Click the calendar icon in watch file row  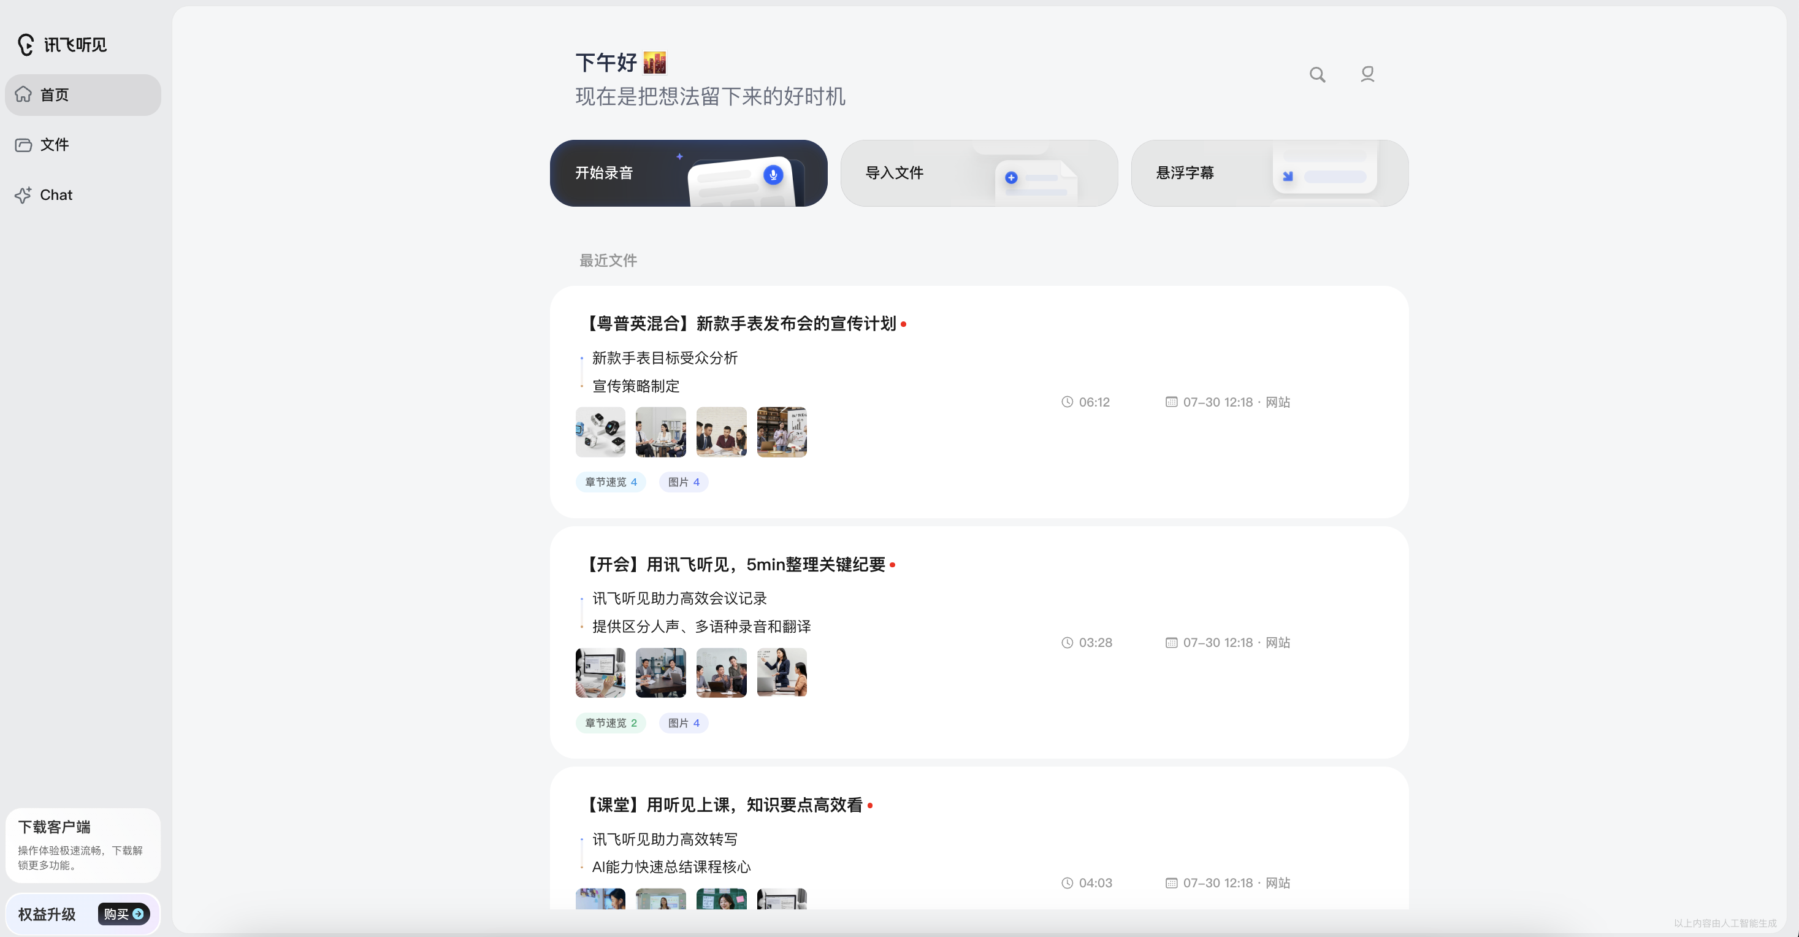(1171, 402)
